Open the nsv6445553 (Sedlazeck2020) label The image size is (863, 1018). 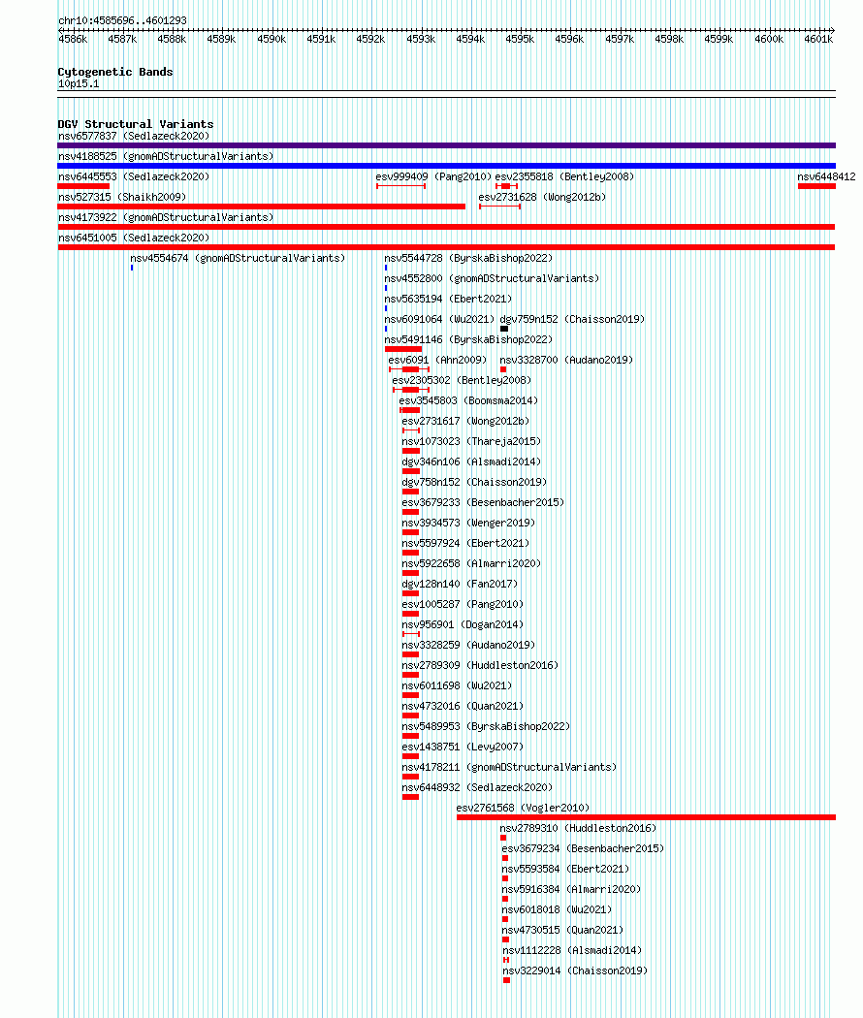coord(134,176)
